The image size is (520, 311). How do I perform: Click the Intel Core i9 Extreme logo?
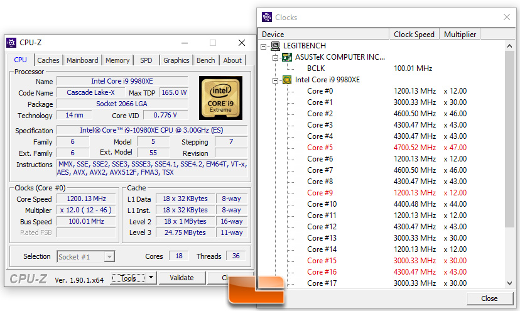click(x=220, y=98)
